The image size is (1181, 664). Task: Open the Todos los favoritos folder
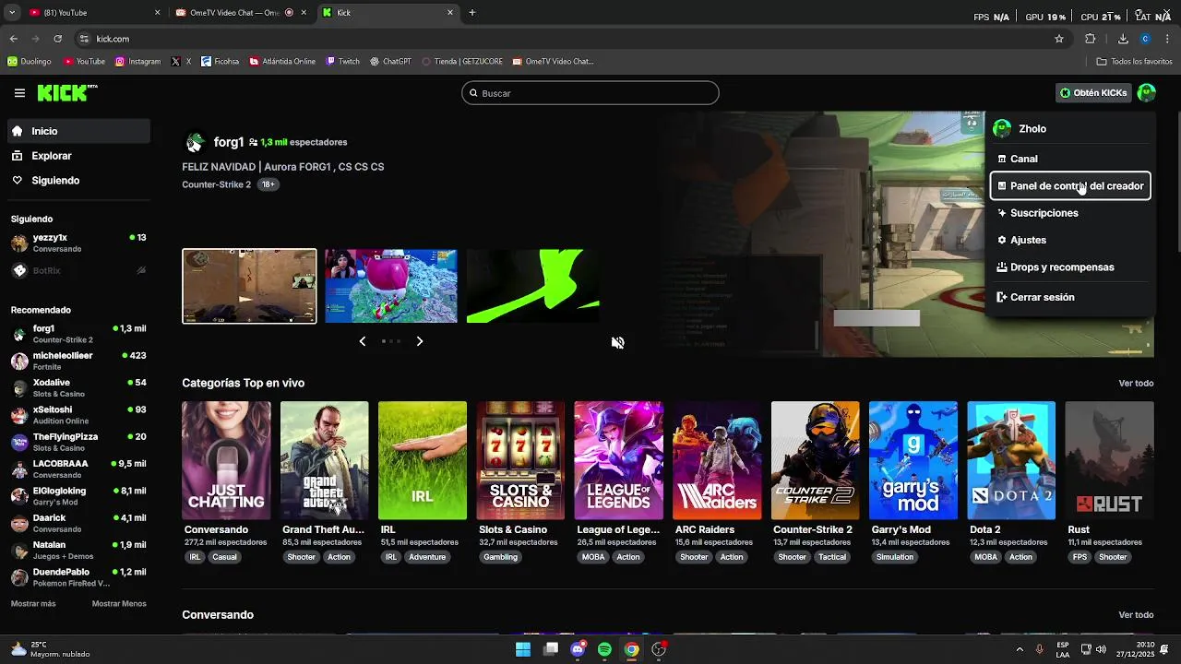1134,62
